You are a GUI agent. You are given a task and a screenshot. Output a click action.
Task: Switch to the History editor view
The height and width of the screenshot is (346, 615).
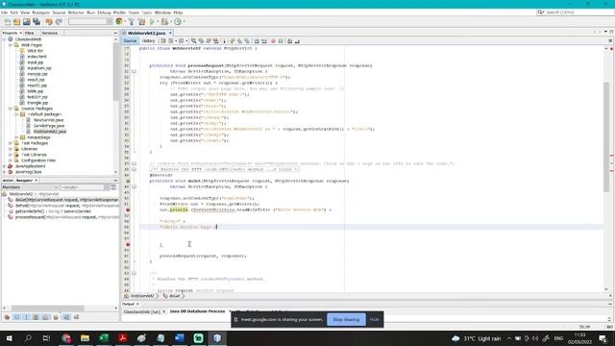pyautogui.click(x=148, y=40)
